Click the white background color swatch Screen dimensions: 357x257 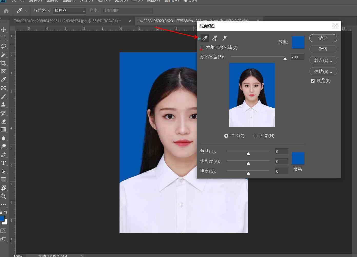(6, 223)
